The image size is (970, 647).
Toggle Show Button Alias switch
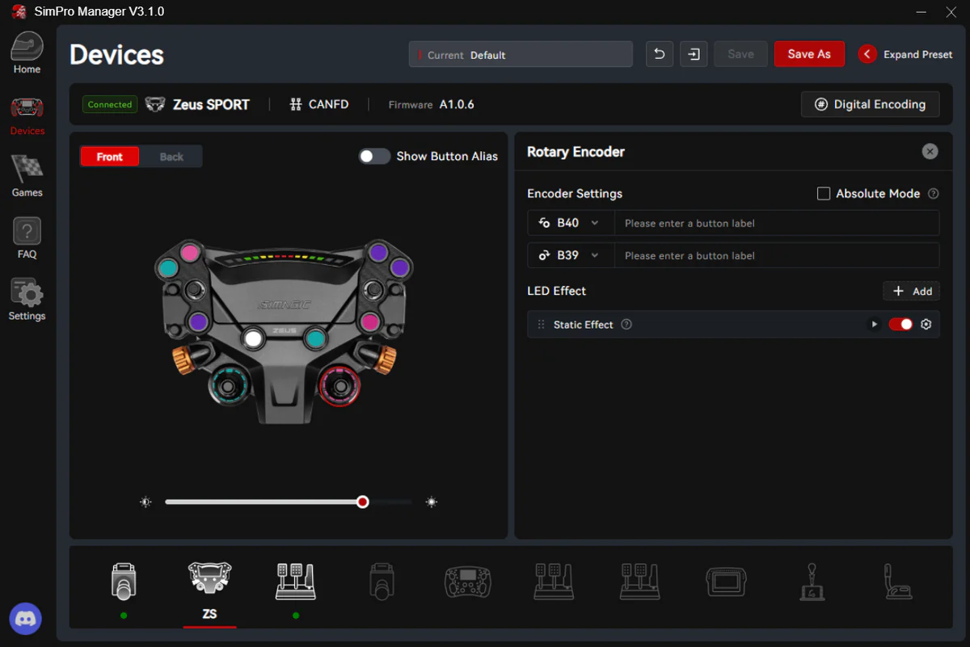pos(374,156)
